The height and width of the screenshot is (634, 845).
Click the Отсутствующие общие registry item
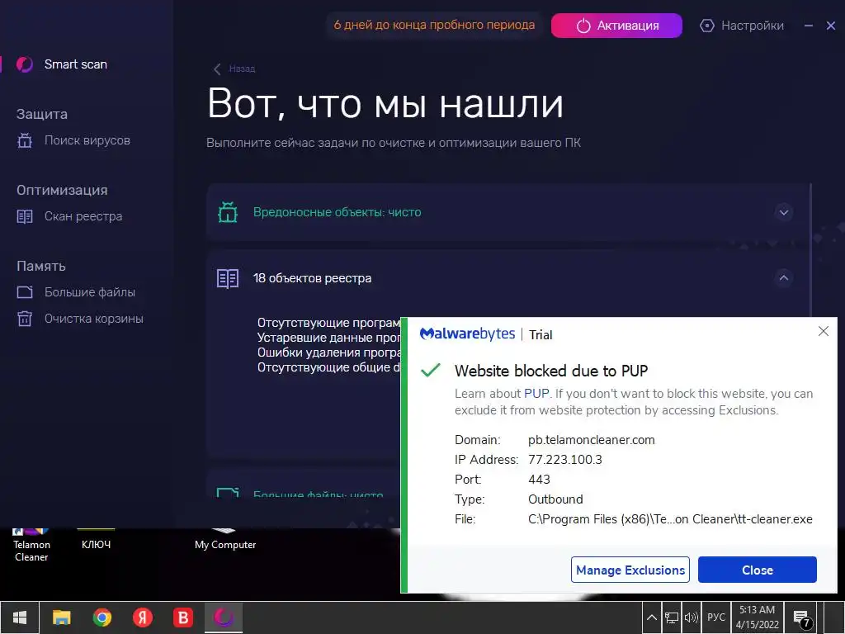tap(328, 367)
